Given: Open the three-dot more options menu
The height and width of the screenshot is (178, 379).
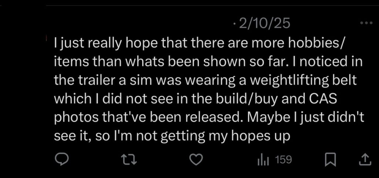Looking at the screenshot, I should coord(366,23).
